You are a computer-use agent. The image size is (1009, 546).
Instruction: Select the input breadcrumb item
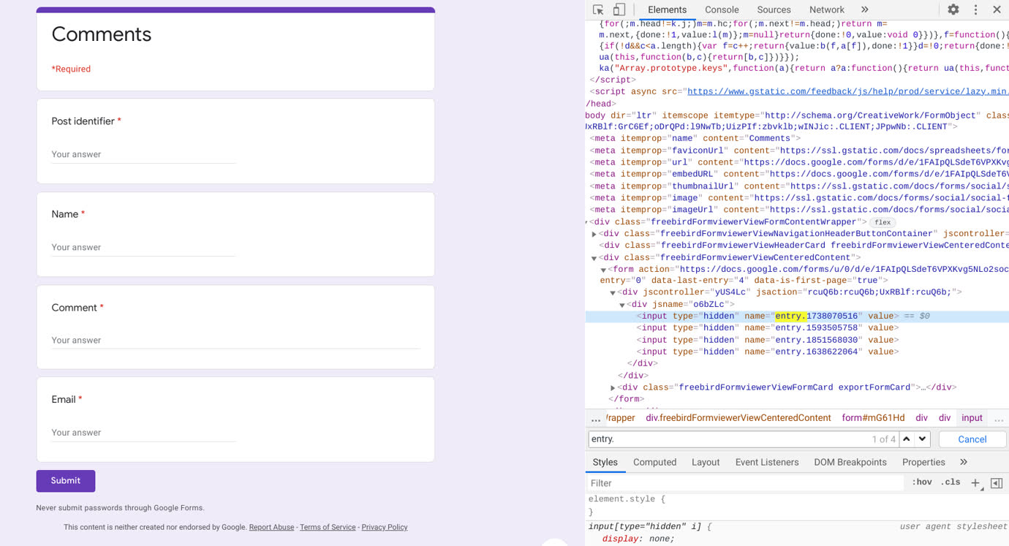tap(972, 418)
